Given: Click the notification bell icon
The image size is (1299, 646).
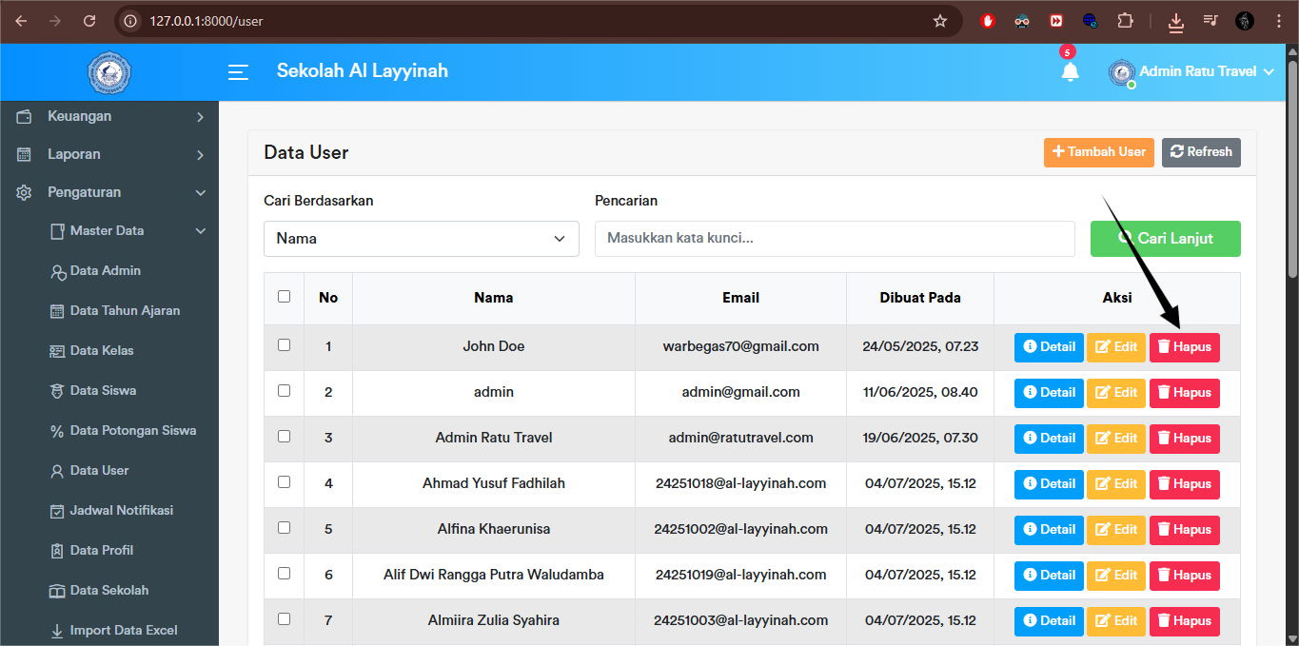Looking at the screenshot, I should tap(1070, 72).
